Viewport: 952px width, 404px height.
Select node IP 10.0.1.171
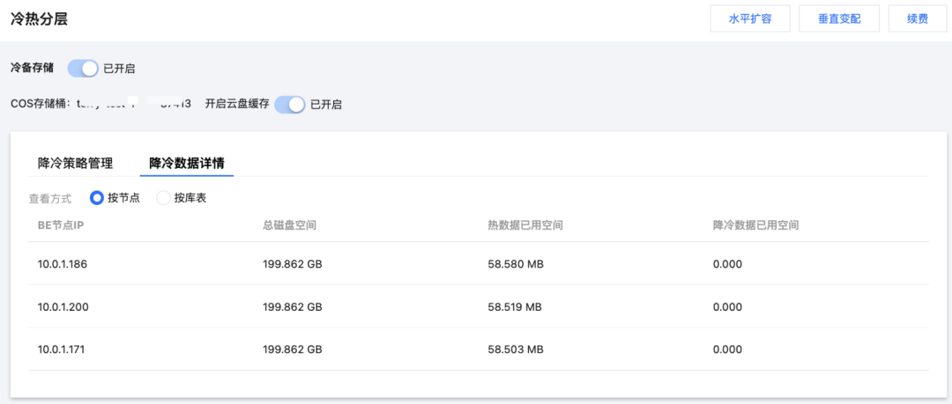(x=62, y=349)
